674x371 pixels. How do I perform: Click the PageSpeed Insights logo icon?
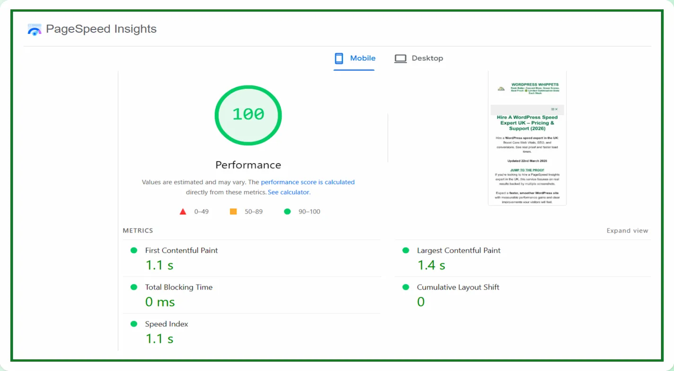[35, 30]
